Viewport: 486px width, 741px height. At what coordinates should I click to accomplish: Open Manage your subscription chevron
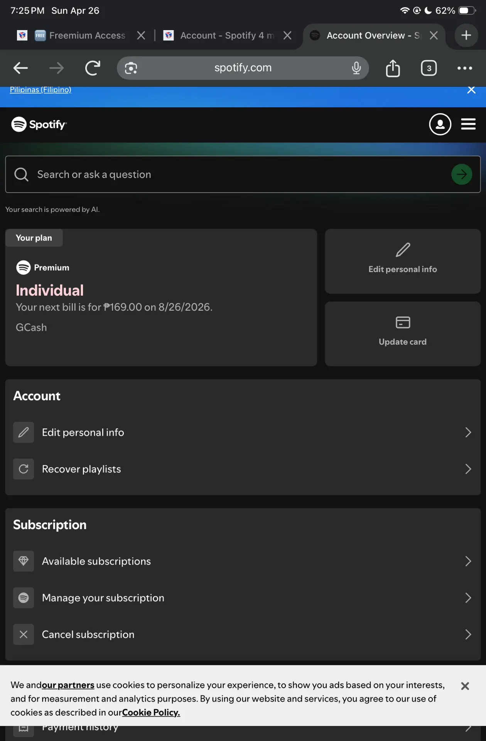(x=468, y=598)
